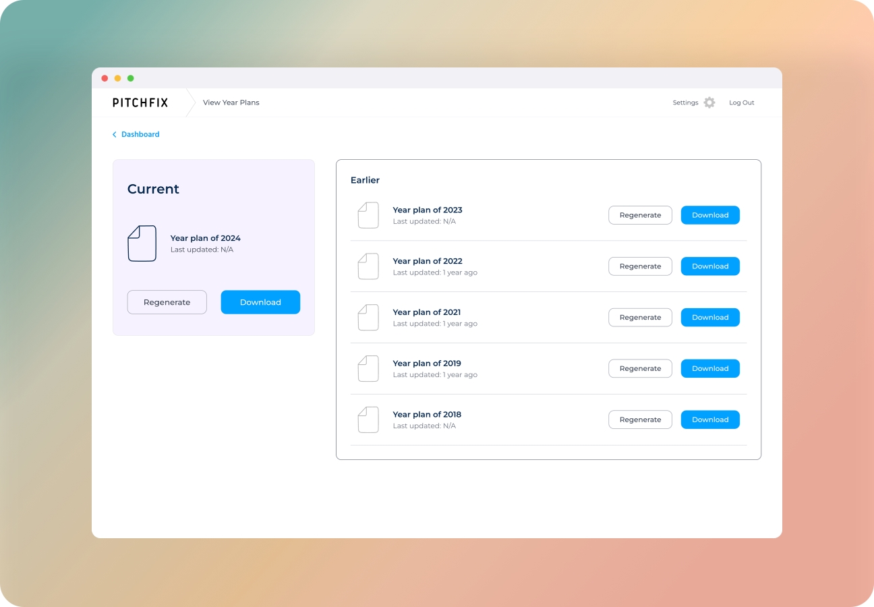This screenshot has width=874, height=607.
Task: Click Log Out in the header
Action: pyautogui.click(x=741, y=103)
